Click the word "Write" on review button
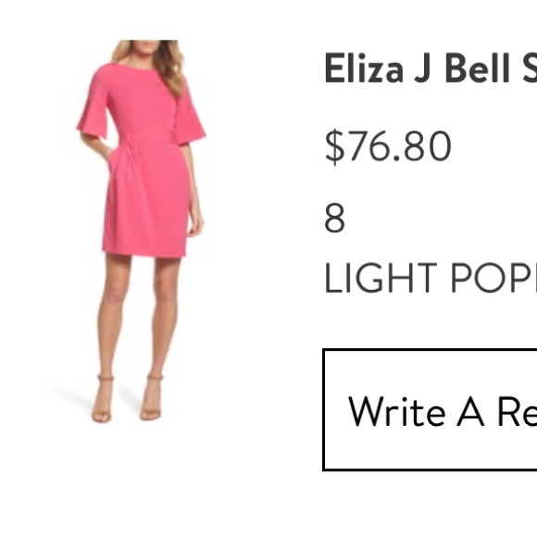This screenshot has width=537, height=537. click(397, 411)
